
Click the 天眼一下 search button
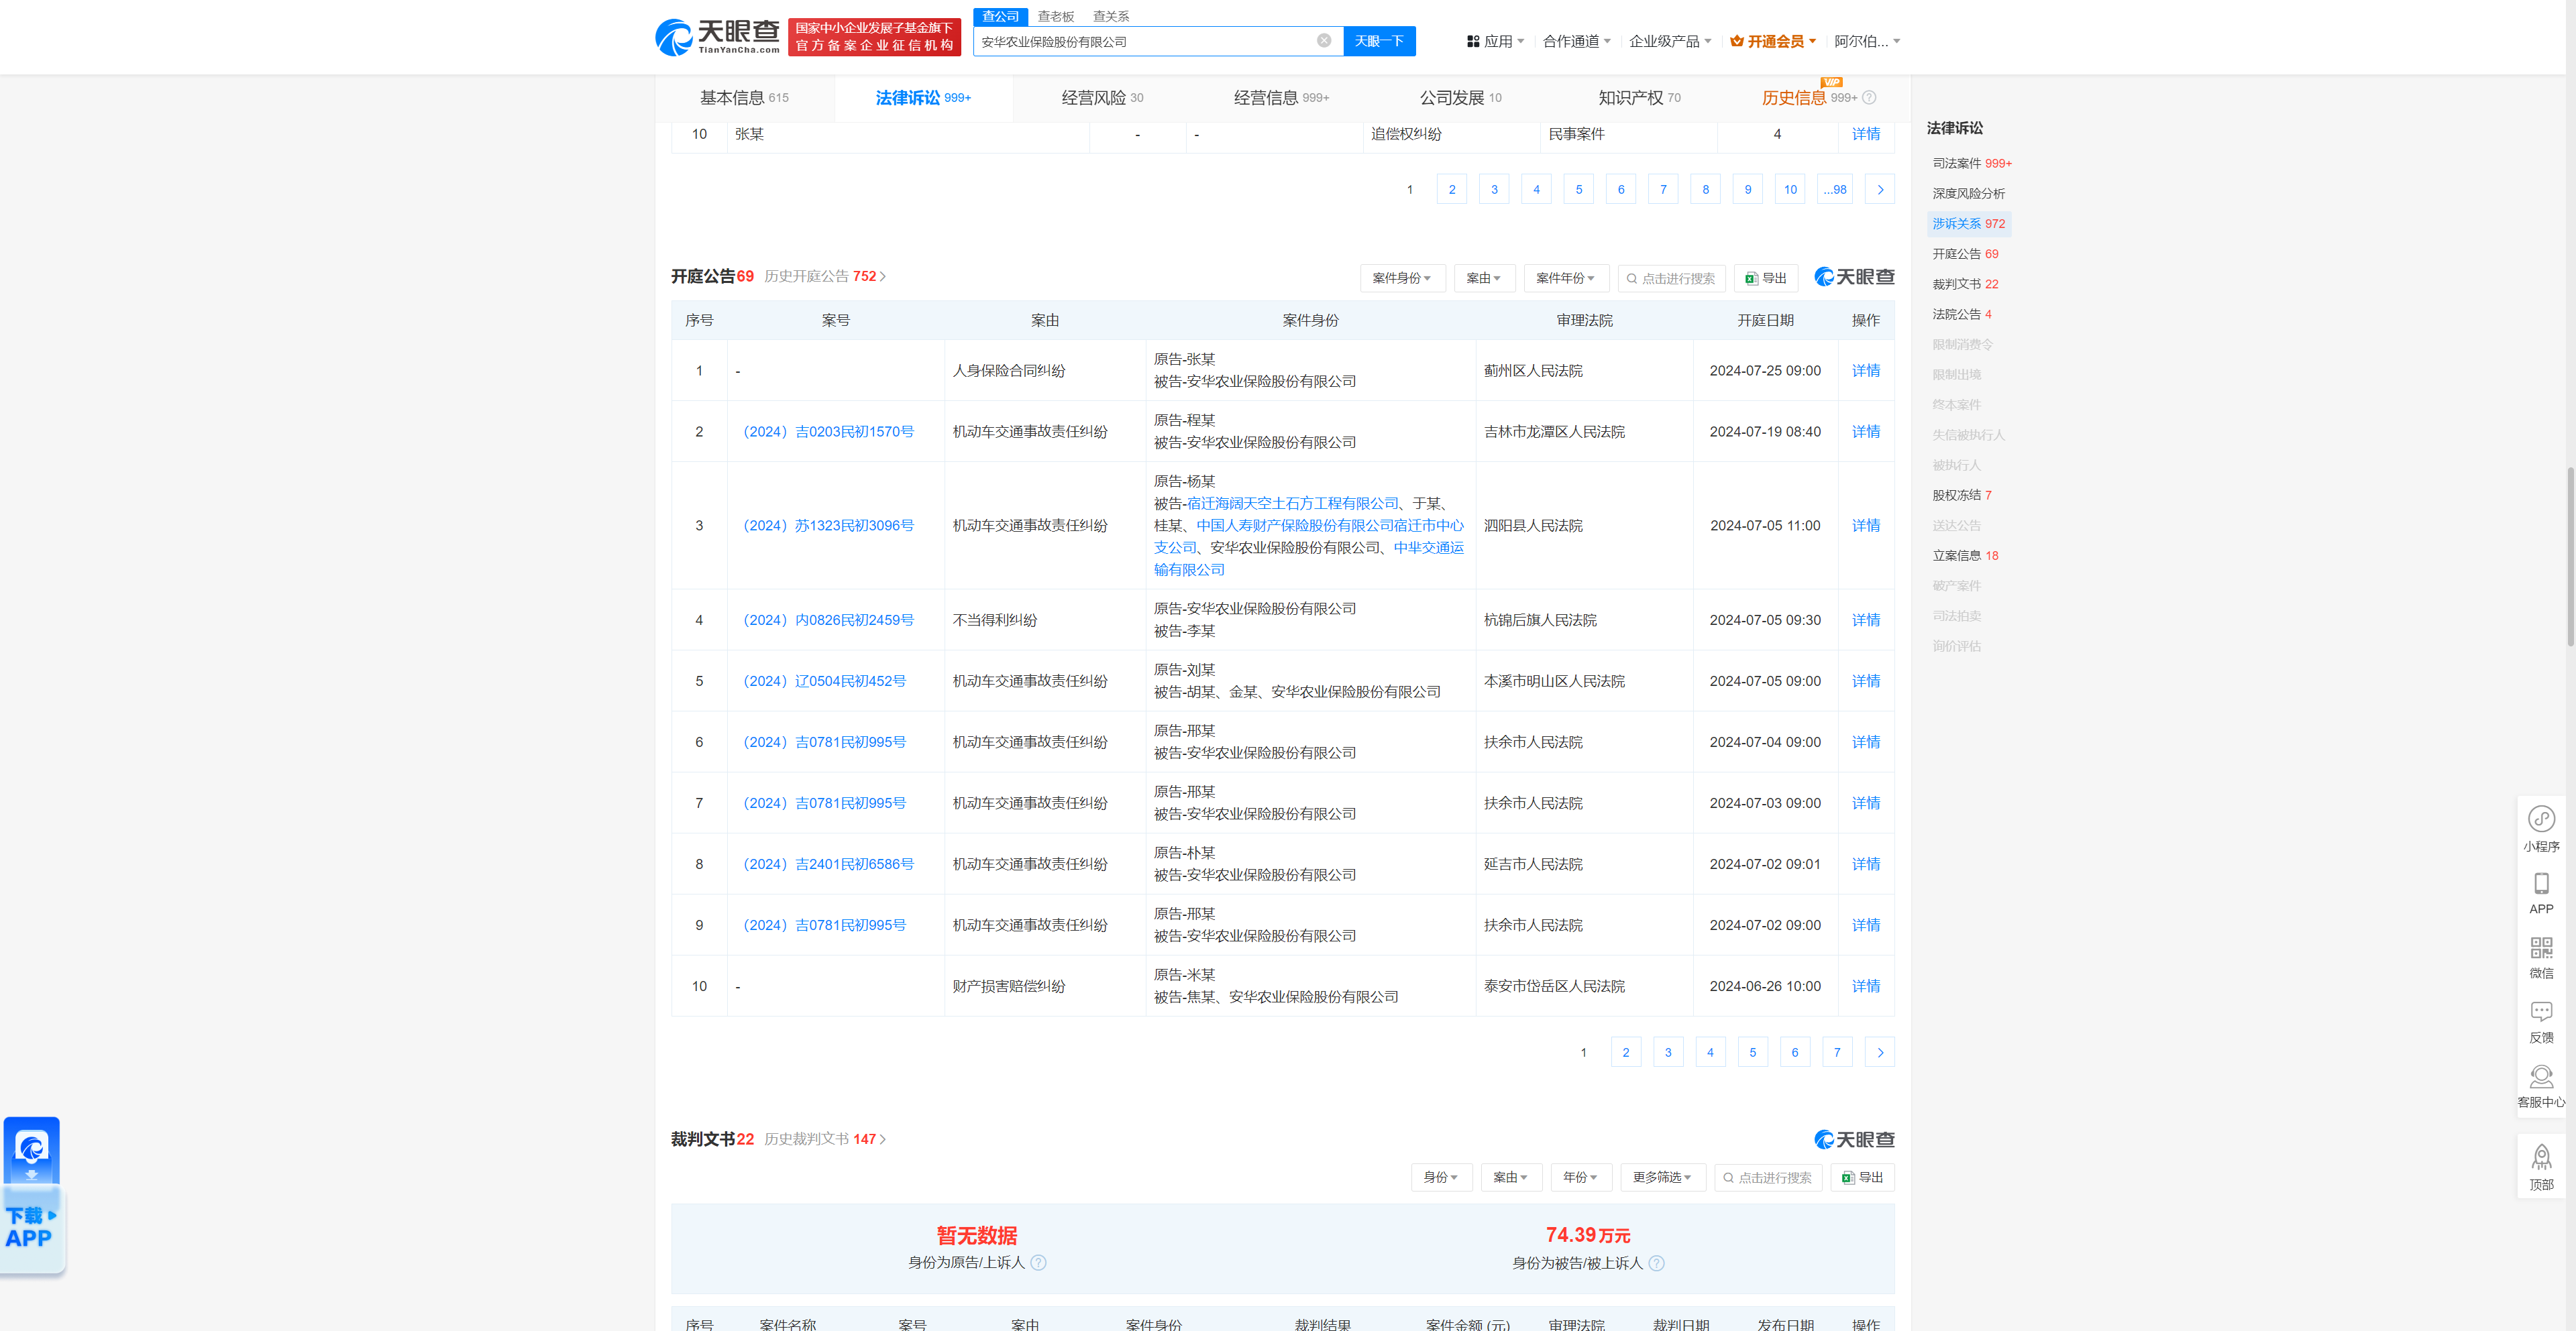[x=1379, y=41]
